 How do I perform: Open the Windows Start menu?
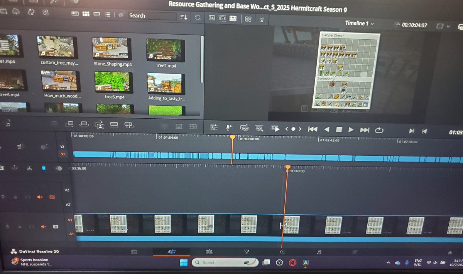(x=183, y=263)
